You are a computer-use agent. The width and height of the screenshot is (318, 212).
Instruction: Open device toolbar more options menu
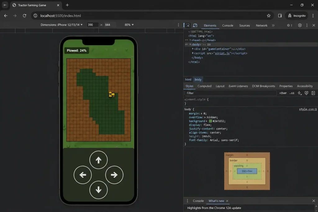tap(179, 25)
